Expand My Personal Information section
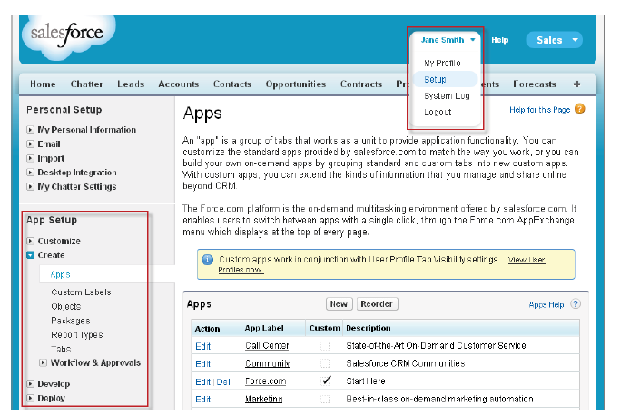 click(x=30, y=129)
